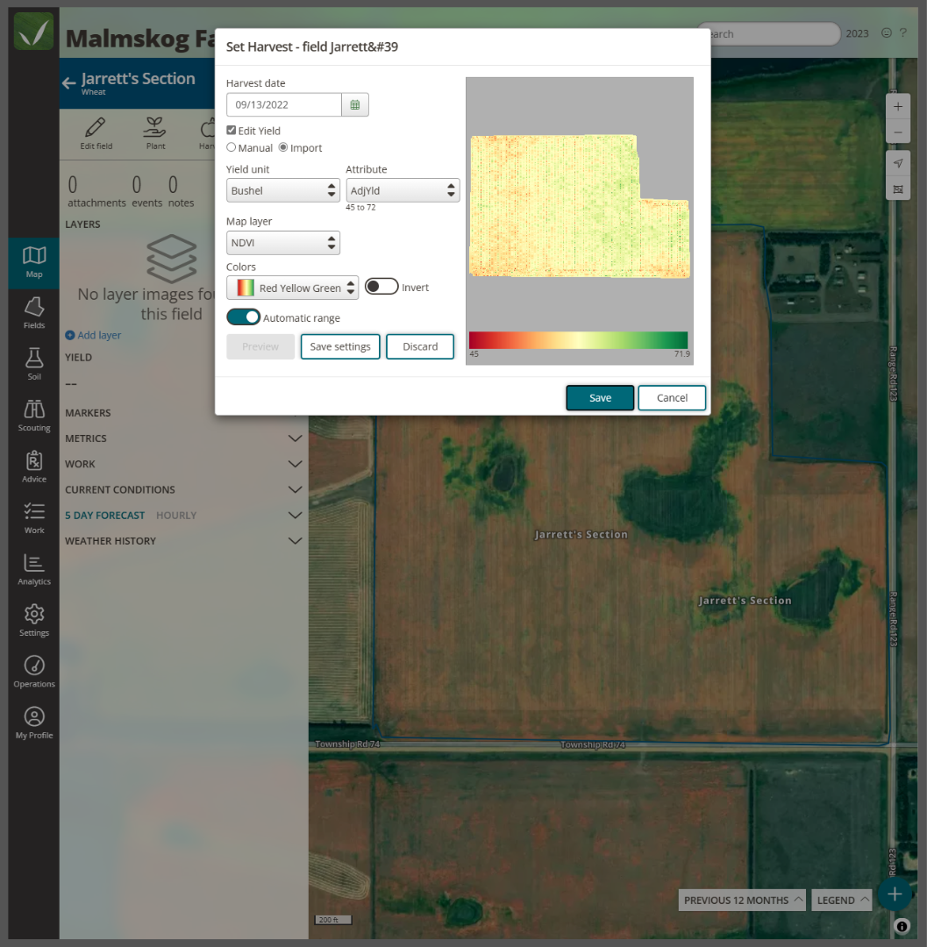Open the Attribute AdjYld dropdown
927x947 pixels.
[403, 190]
